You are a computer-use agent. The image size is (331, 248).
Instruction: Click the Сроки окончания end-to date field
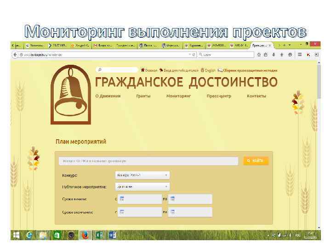point(190,212)
